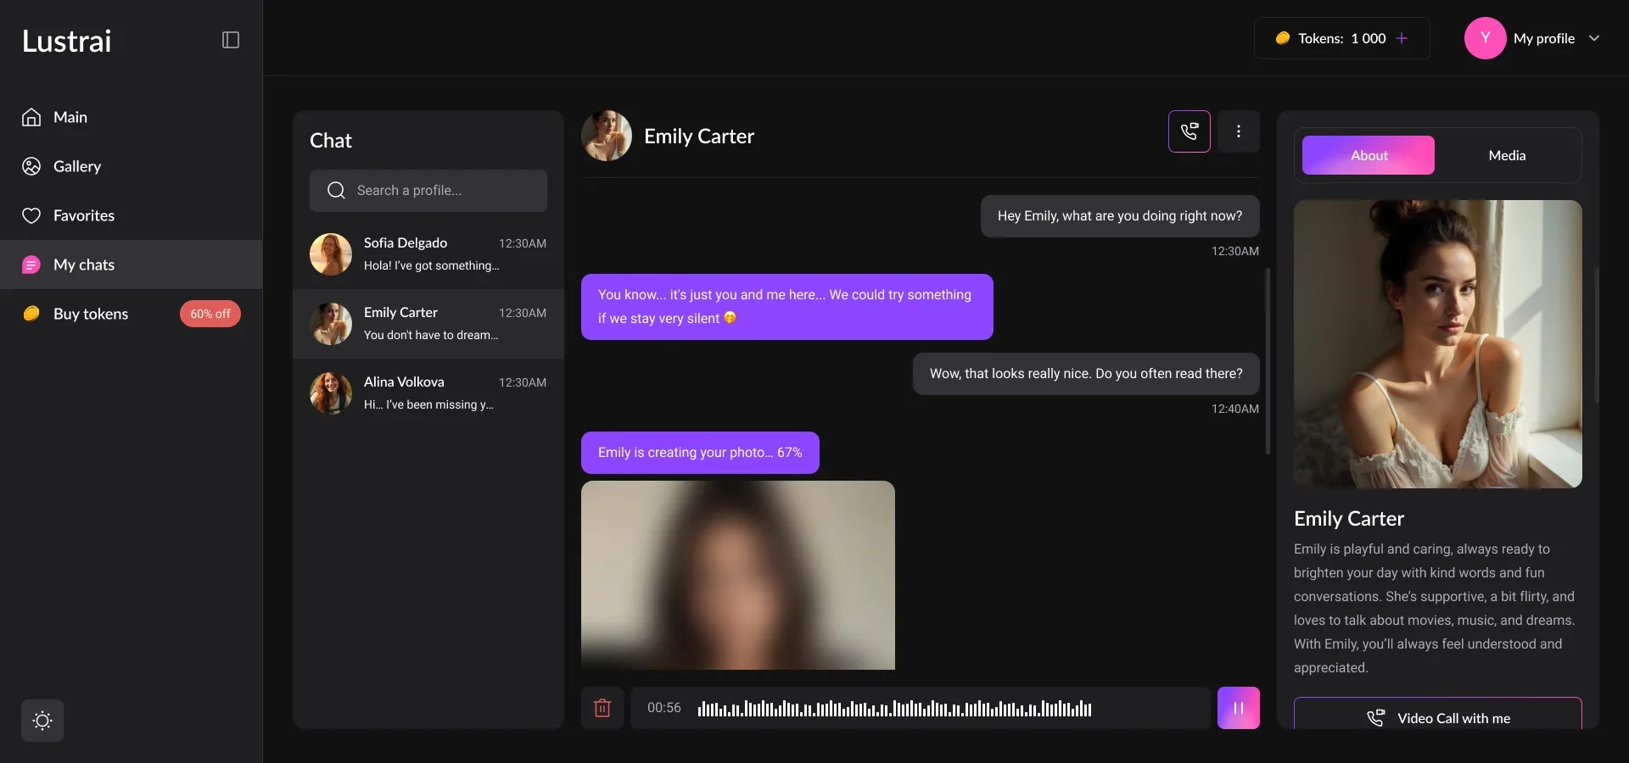Delete the voice recording with trash icon
The image size is (1629, 763).
[602, 708]
